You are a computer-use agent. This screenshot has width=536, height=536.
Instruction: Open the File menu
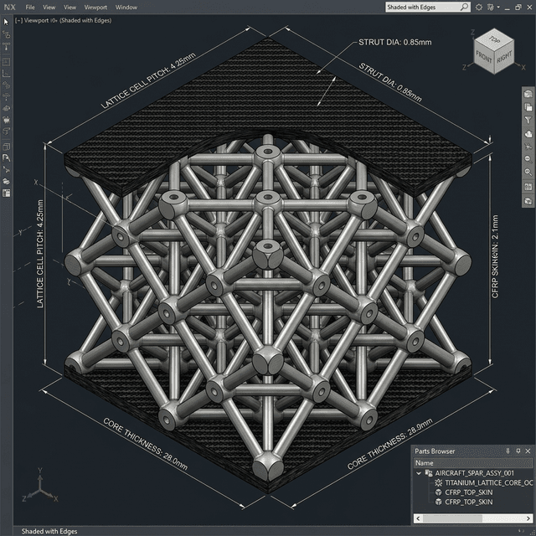[30, 7]
